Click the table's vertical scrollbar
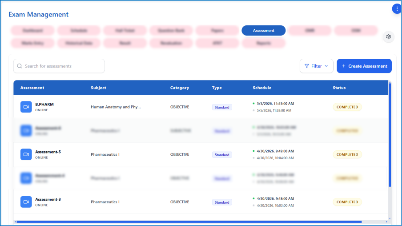Viewport: 402px width, 226px height. (x=390, y=135)
